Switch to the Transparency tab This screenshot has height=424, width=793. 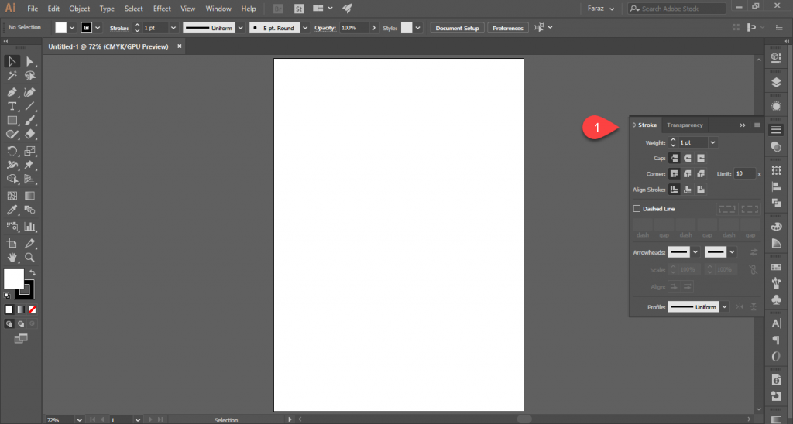coord(685,125)
